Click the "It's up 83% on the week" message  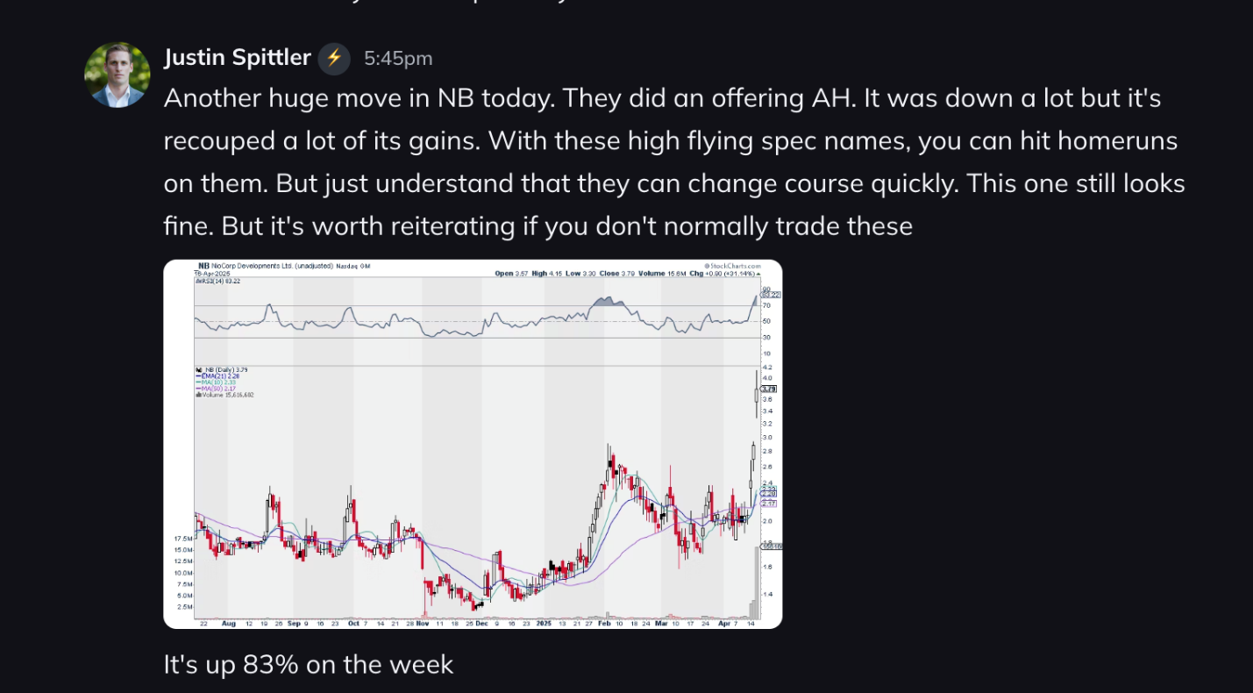[309, 664]
